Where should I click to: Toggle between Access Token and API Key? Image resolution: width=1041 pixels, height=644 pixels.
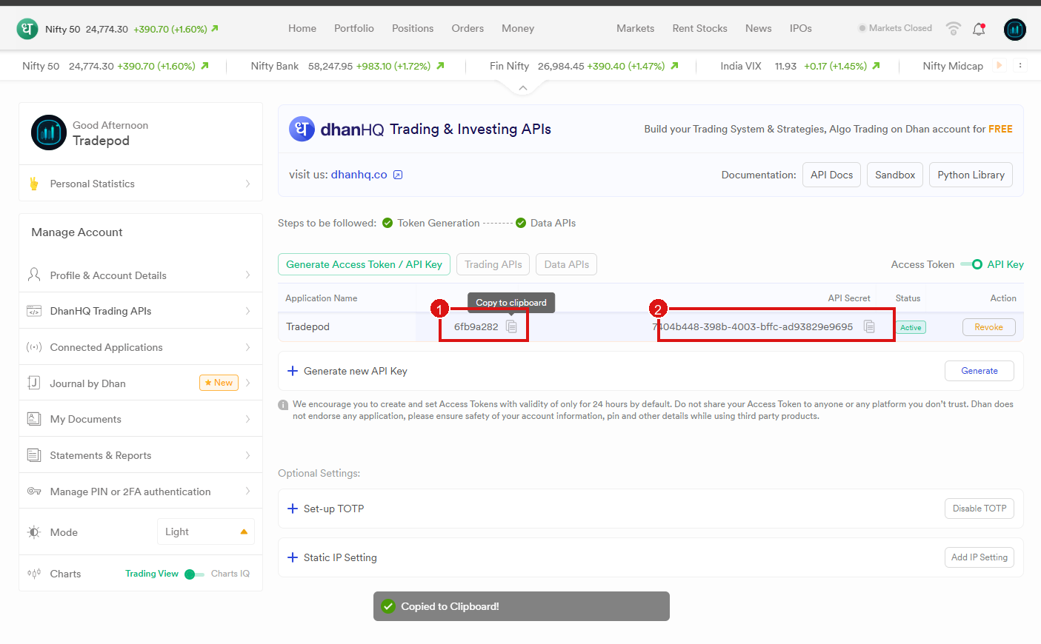[x=971, y=264]
